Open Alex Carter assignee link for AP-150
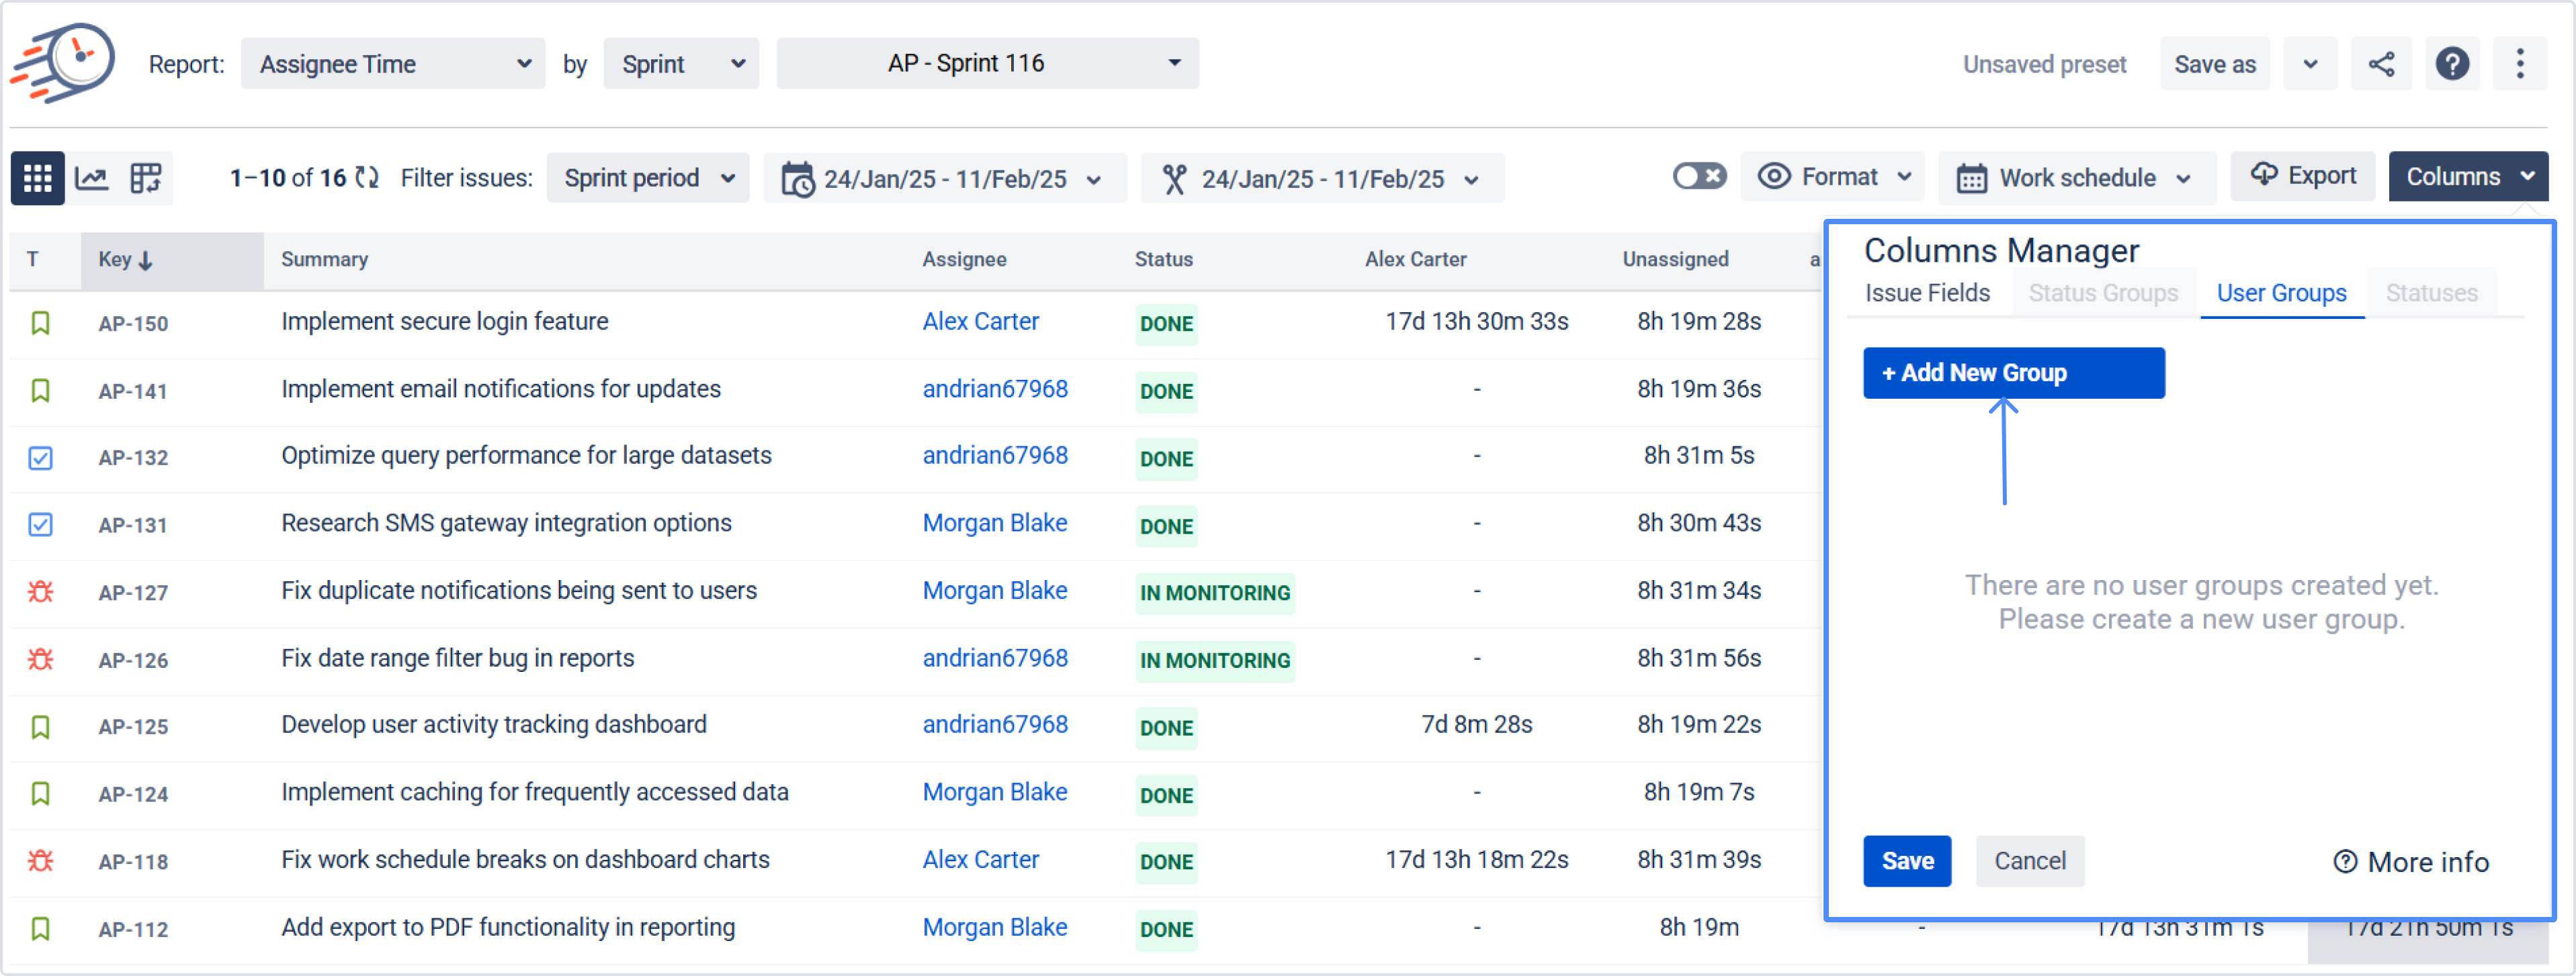 tap(980, 322)
